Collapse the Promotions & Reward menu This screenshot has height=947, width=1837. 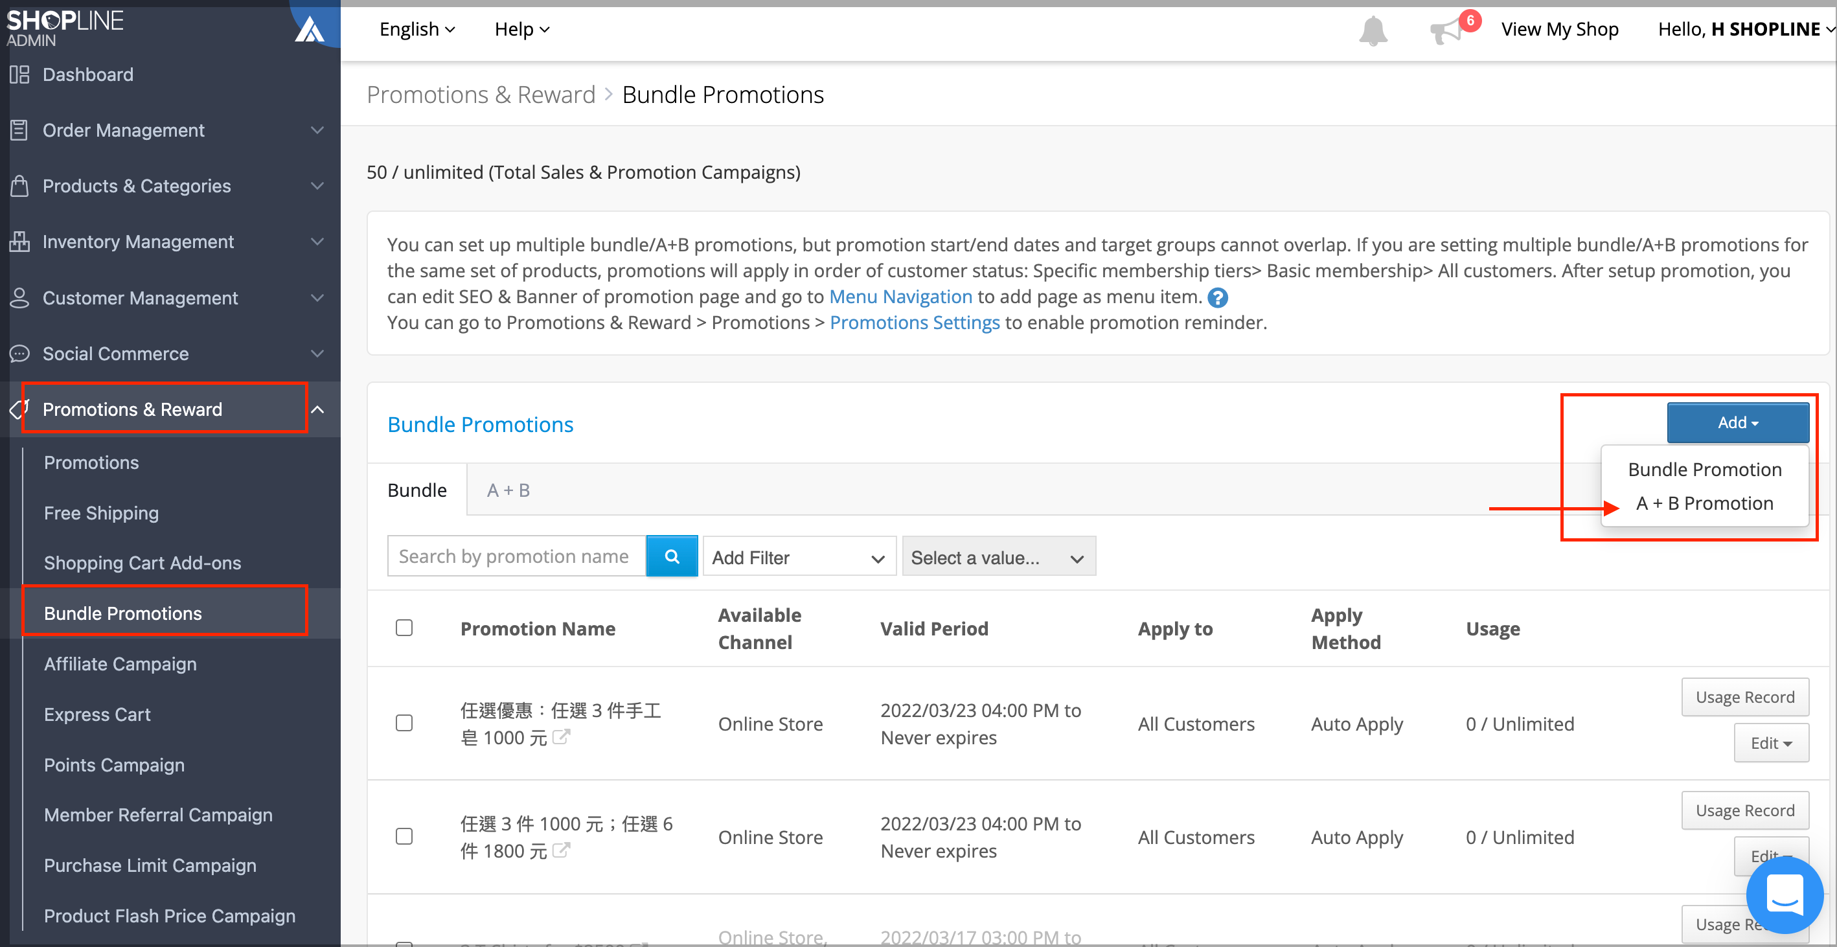click(317, 409)
